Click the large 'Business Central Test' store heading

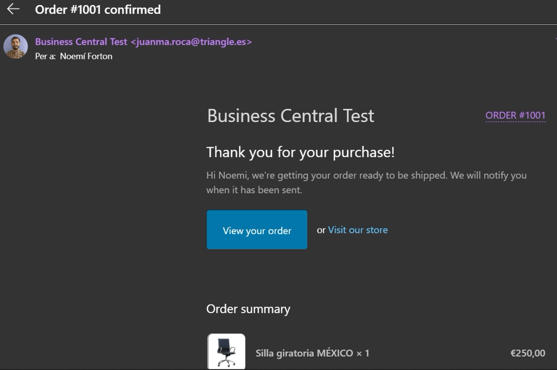tap(290, 115)
